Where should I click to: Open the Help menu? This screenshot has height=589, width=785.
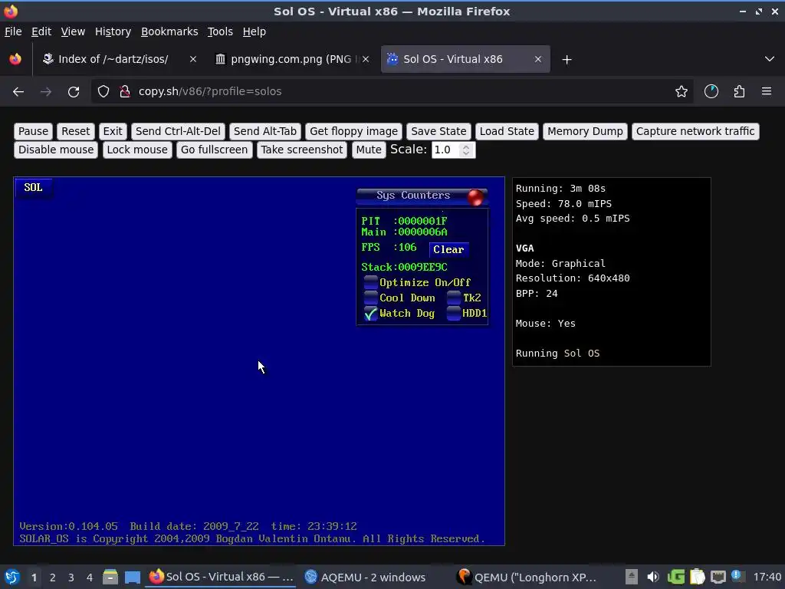pyautogui.click(x=254, y=31)
